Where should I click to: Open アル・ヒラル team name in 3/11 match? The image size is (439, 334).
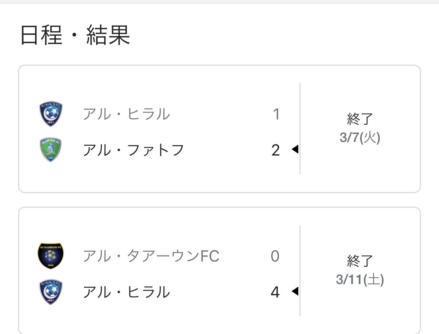pyautogui.click(x=126, y=292)
